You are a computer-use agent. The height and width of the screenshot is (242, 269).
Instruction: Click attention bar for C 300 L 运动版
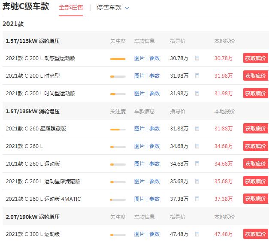point(118,235)
